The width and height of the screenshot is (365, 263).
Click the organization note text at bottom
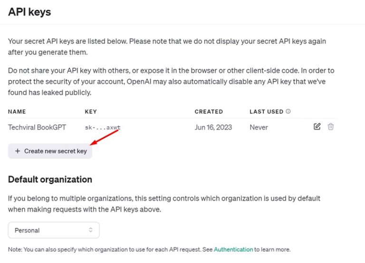tap(109, 249)
